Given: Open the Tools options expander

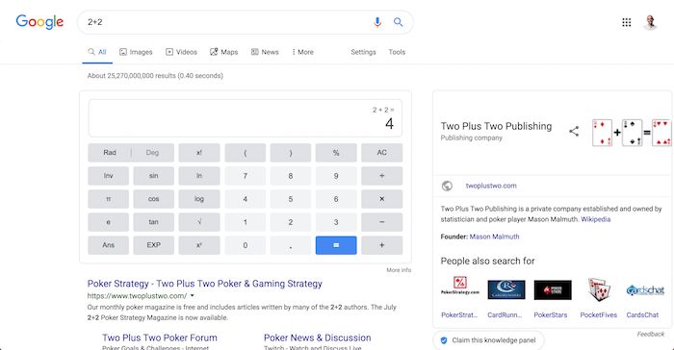Looking at the screenshot, I should (397, 52).
